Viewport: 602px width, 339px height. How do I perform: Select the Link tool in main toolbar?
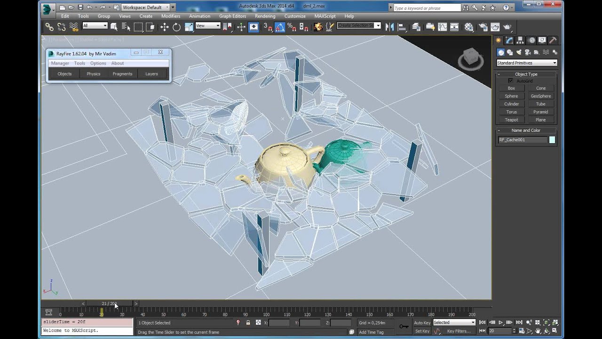tap(49, 27)
